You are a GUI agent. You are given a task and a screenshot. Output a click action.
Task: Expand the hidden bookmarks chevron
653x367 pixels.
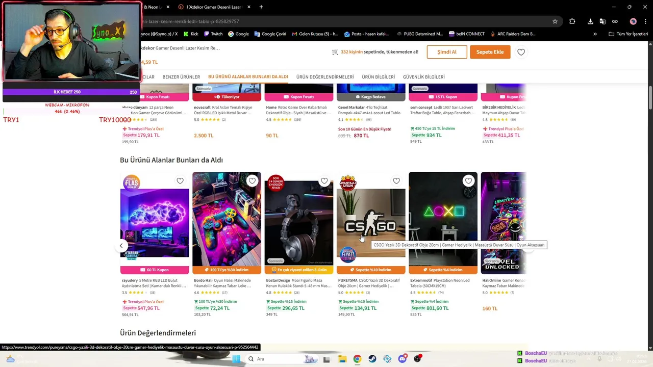[x=595, y=34]
